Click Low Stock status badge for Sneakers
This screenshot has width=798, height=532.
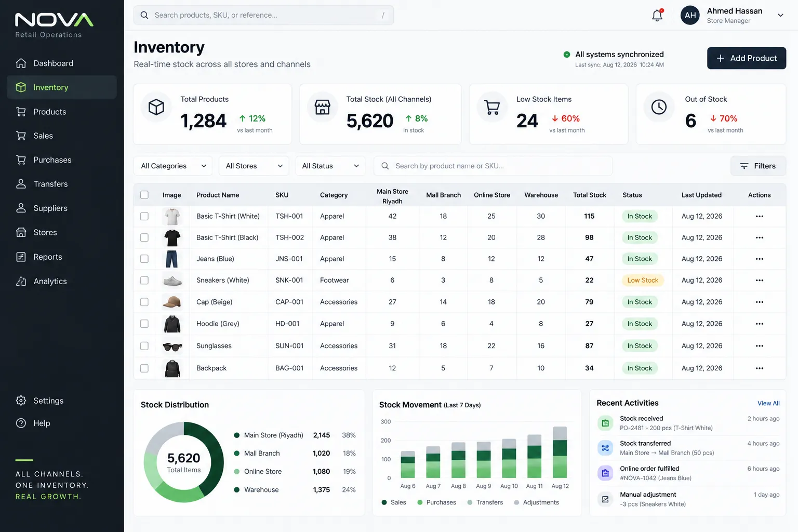(x=643, y=280)
